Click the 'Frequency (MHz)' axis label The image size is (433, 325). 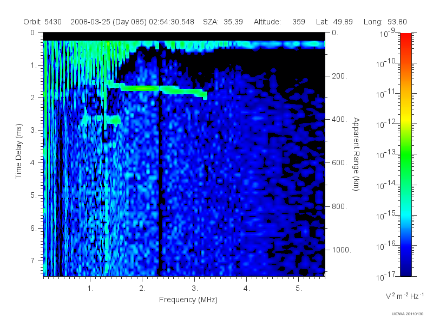tap(188, 300)
